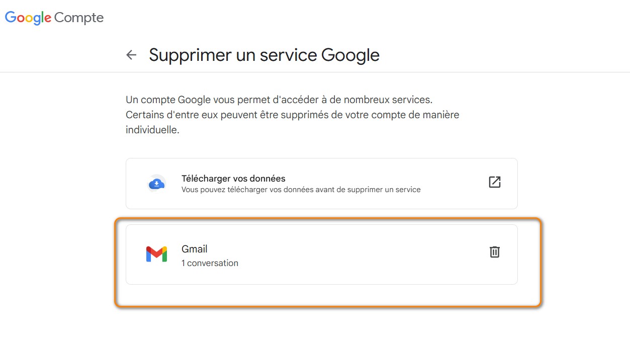Click the Gmail text label

[x=194, y=248]
